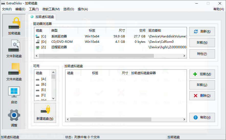Click right scroll arrow in virtual disk list
Image resolution: width=226 pixels, height=140 pixels.
pyautogui.click(x=184, y=119)
